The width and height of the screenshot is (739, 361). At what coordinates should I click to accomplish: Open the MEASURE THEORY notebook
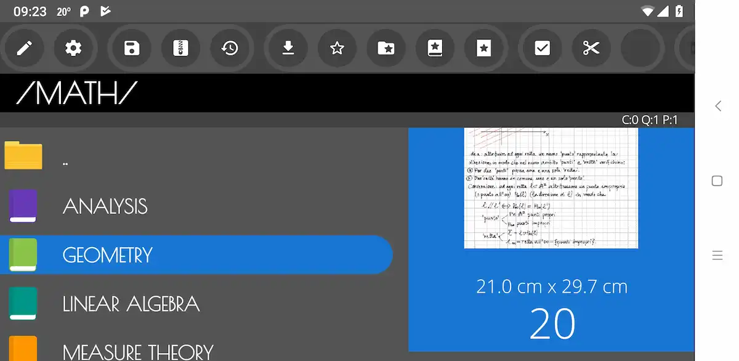197,348
